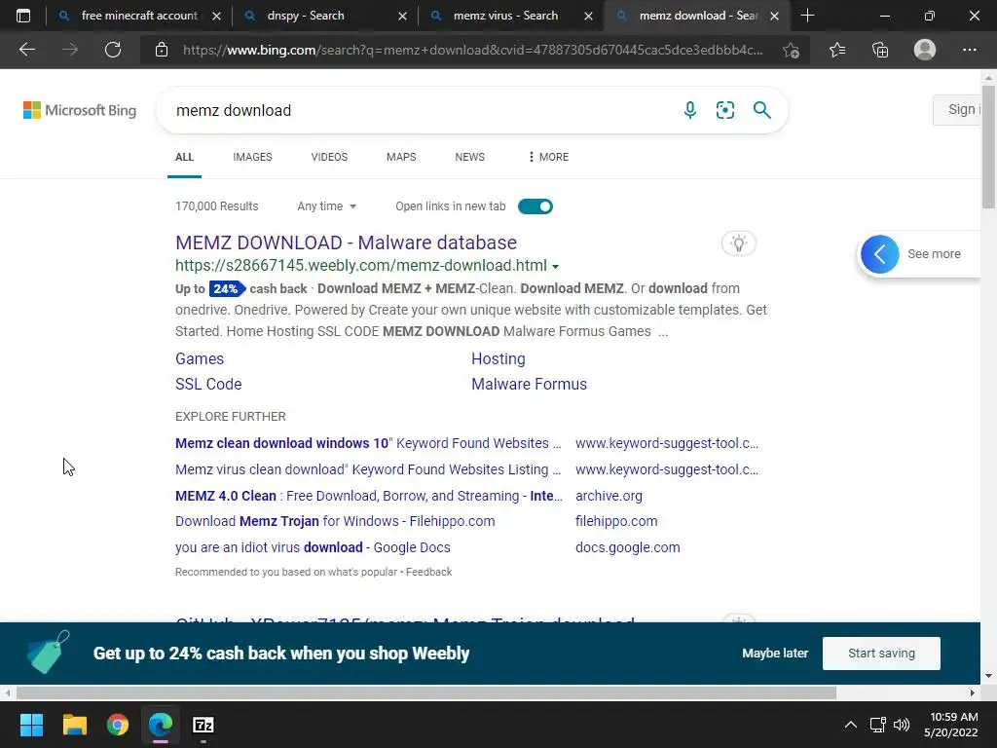Click Microsoft Edge taskbar icon

tap(161, 725)
